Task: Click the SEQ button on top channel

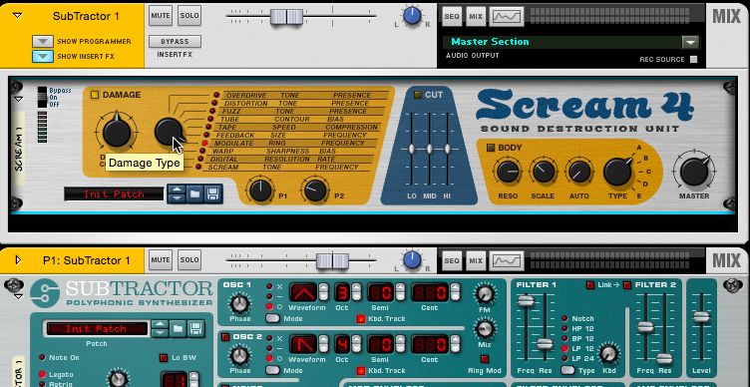Action: [x=452, y=17]
